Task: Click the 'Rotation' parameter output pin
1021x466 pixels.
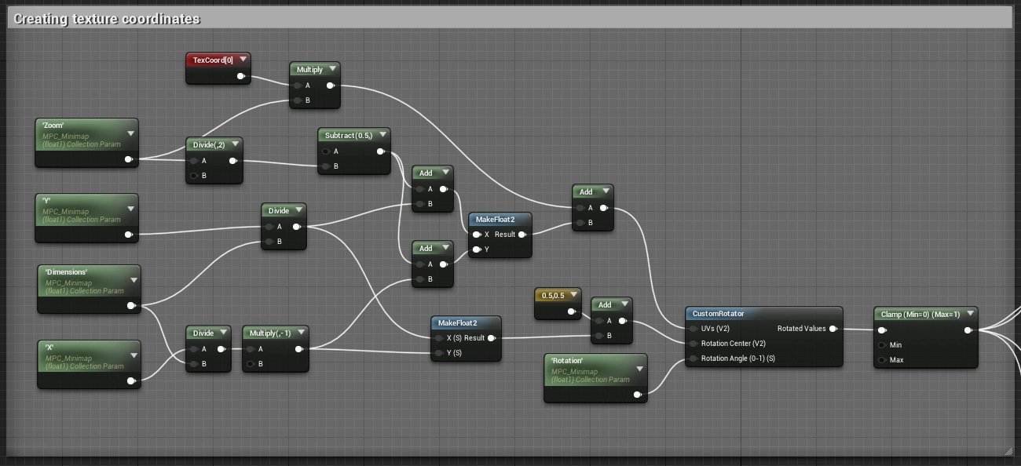Action: [638, 395]
